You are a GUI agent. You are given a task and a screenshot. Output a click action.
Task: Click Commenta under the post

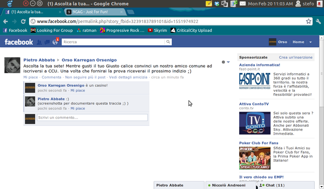(51, 77)
